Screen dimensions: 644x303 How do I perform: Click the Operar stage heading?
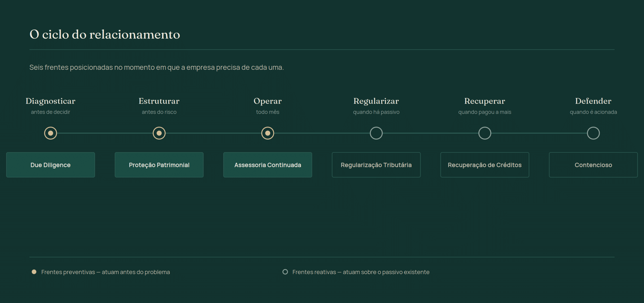(x=268, y=101)
